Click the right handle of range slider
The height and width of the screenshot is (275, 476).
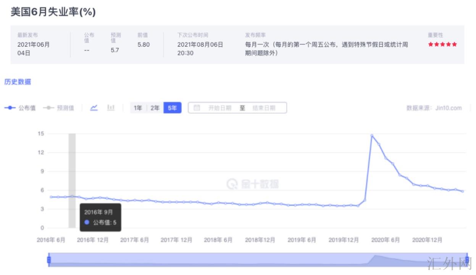[x=467, y=260]
